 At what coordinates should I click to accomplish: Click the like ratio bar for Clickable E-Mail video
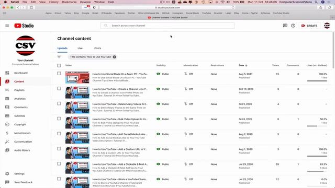click(317, 171)
